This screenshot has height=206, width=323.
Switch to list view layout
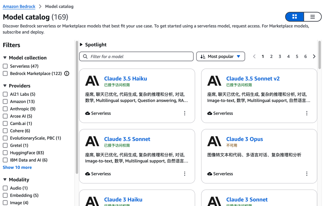point(312,17)
